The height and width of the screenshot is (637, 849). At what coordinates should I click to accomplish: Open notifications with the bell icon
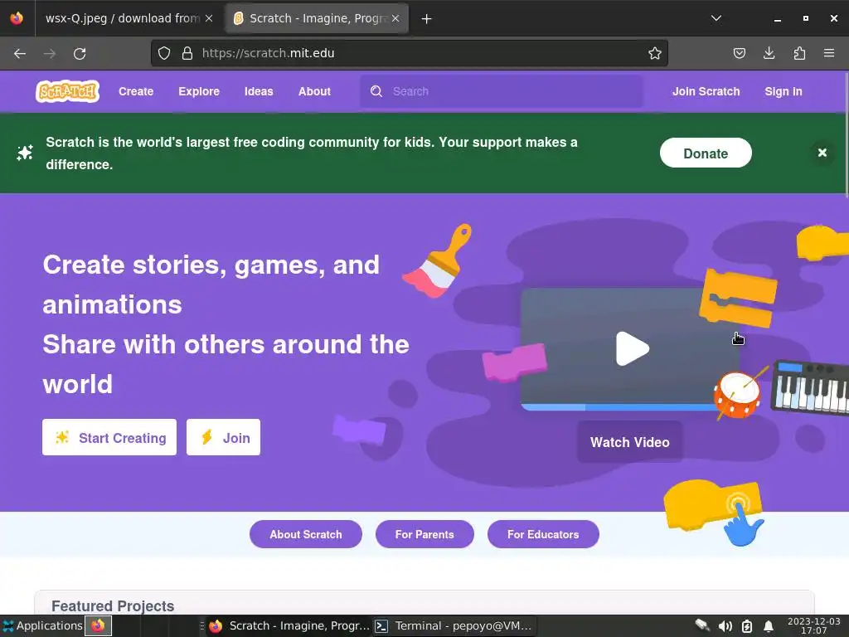click(769, 626)
